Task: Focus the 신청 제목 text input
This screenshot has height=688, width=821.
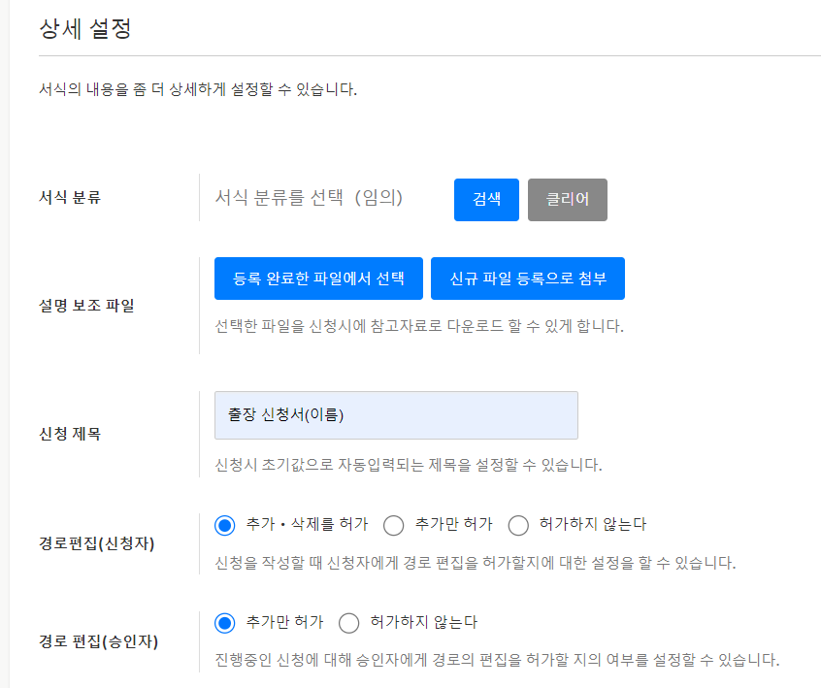Action: 396,415
